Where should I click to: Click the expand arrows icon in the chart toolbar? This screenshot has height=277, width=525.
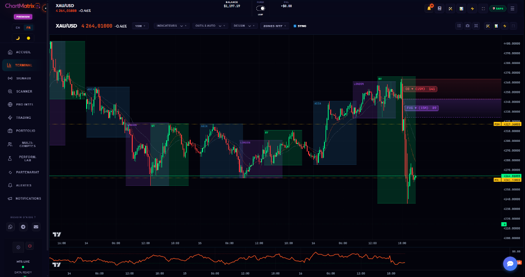click(476, 26)
